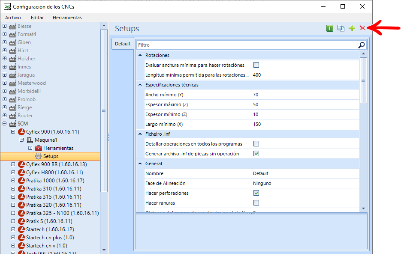
Task: Collapse the Rotaciones section
Action: (x=140, y=55)
